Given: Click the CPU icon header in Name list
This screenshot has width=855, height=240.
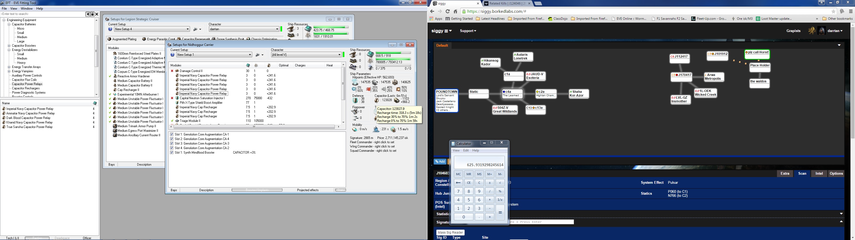Looking at the screenshot, I should click(x=95, y=103).
